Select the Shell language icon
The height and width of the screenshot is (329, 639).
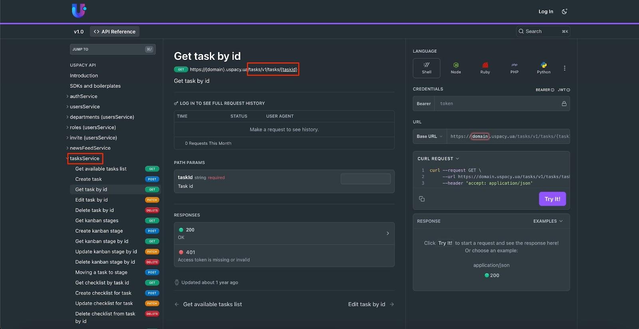pos(427,68)
